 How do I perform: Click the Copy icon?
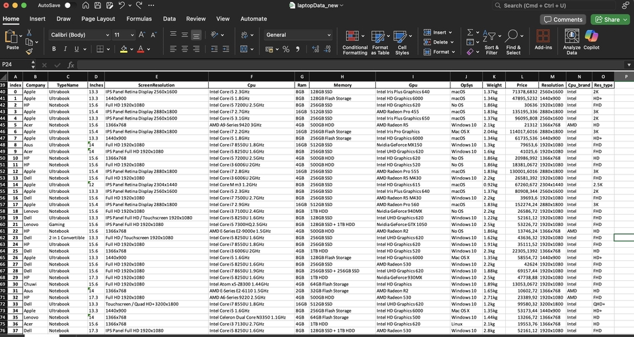click(x=28, y=42)
